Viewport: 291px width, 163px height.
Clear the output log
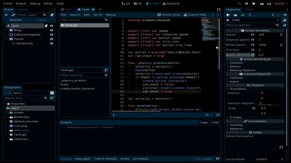tap(215, 122)
